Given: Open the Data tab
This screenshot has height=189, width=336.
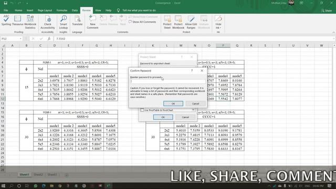Looking at the screenshot, I should (75, 10).
